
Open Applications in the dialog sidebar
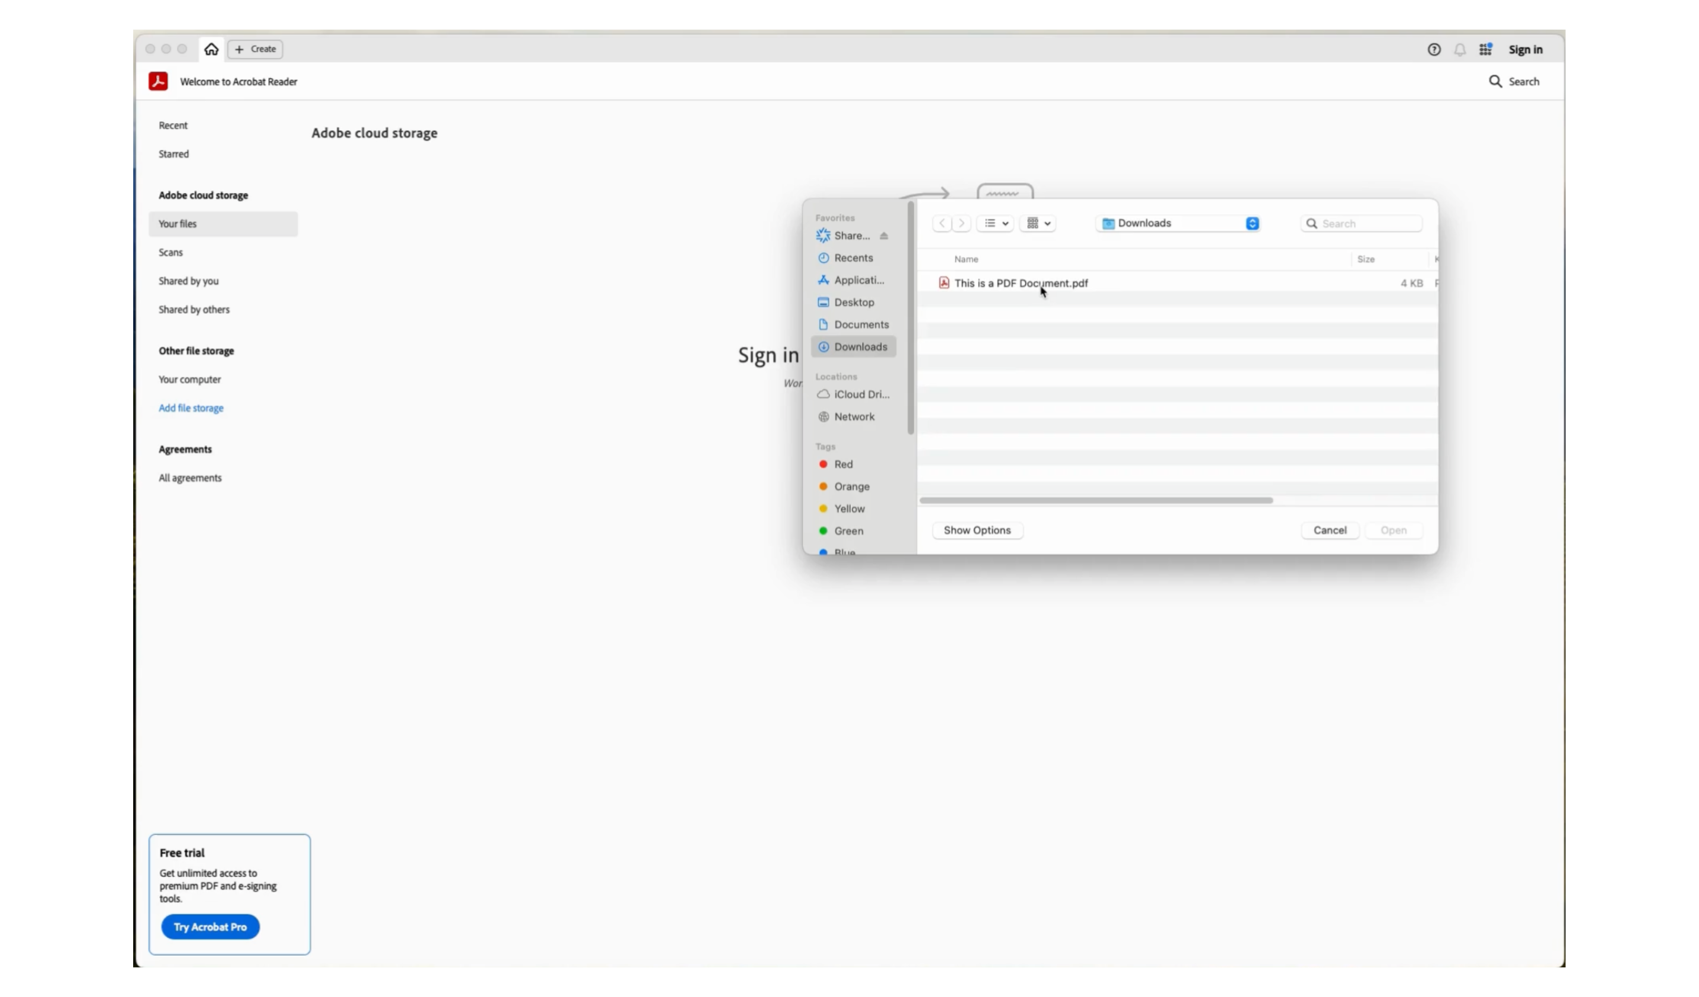pyautogui.click(x=853, y=281)
